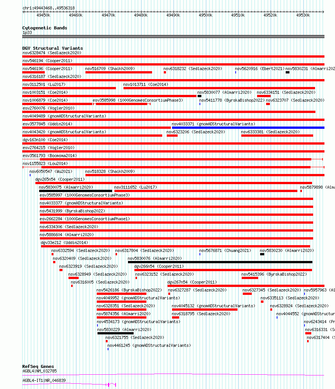Select dgv33e212 (Uddin2014) label

click(x=64, y=243)
